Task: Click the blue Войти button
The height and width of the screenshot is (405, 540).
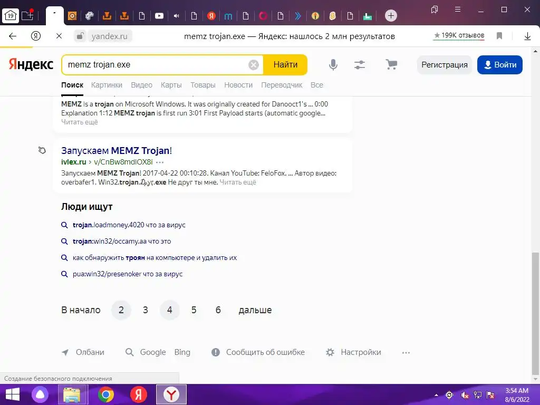Action: [500, 65]
